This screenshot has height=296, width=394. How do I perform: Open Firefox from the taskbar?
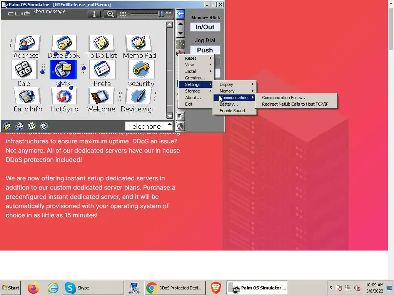[33, 288]
